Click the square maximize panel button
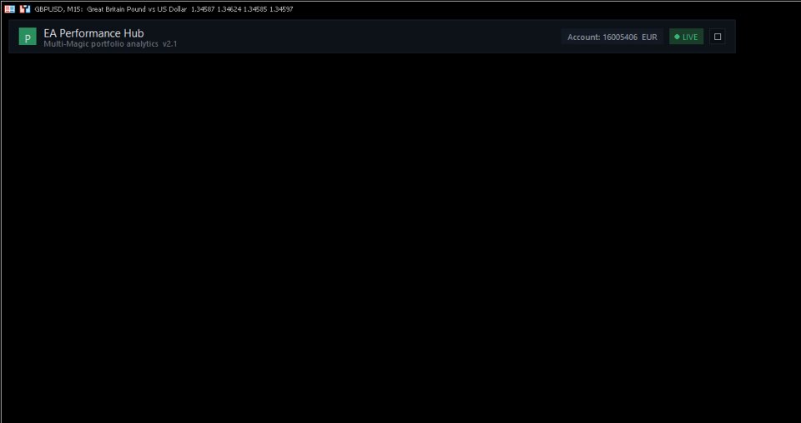 pyautogui.click(x=718, y=37)
